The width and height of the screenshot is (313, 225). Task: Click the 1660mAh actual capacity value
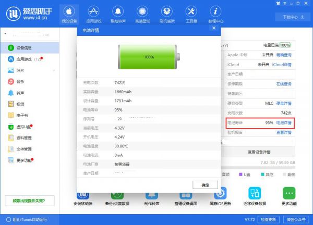click(x=123, y=92)
